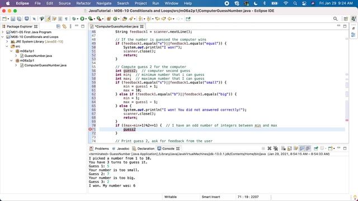Click the Save All toolbar icon
358x201 pixels.
click(x=19, y=19)
